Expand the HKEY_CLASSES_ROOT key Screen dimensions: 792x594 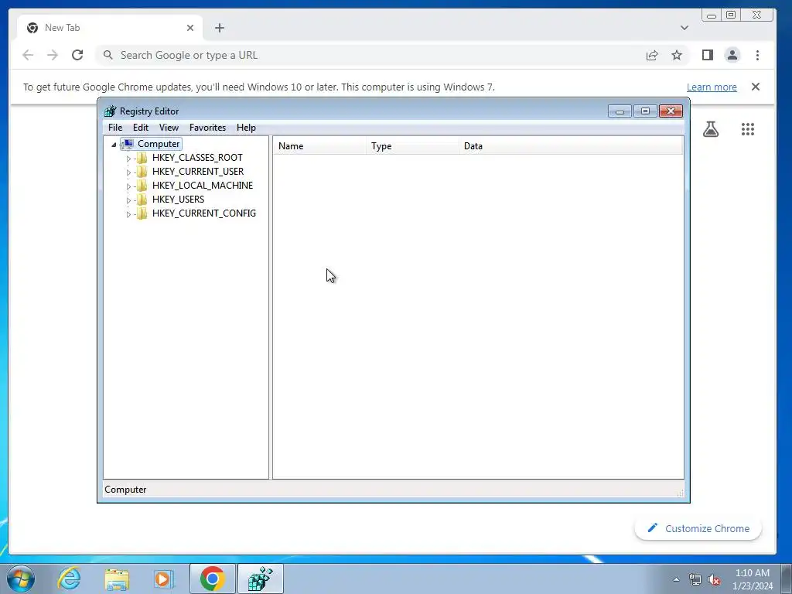(128, 159)
